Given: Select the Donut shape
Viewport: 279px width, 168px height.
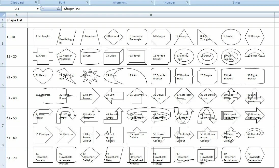Looking at the screenshot, I should point(207,57).
